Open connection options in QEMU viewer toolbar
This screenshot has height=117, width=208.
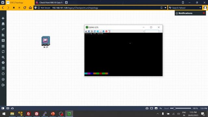[x=92, y=31]
